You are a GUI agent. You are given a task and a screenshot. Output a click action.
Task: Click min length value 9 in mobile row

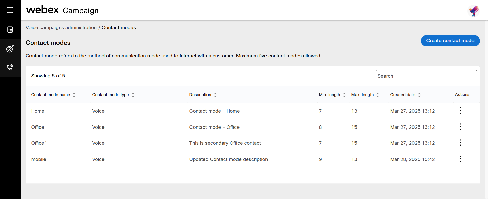click(320, 159)
